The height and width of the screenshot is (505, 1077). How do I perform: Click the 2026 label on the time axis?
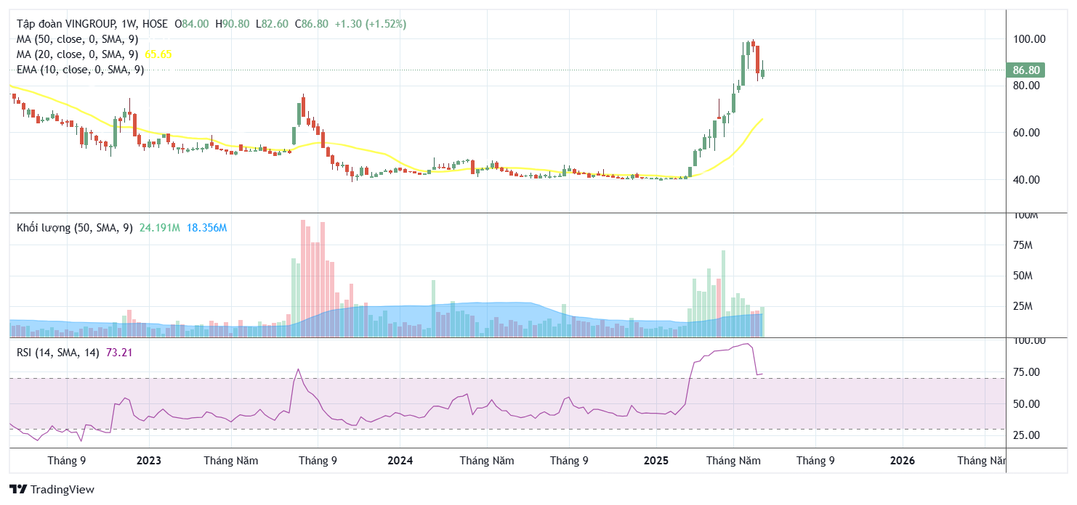[903, 461]
